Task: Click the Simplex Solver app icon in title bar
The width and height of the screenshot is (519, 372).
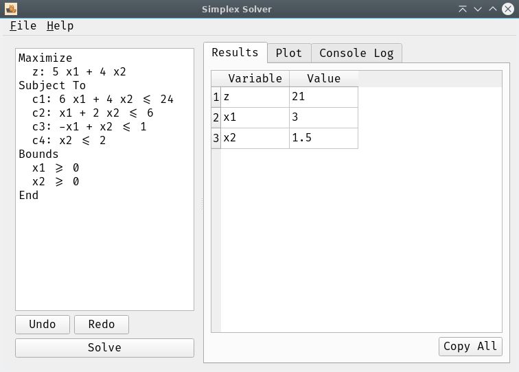Action: [10, 9]
